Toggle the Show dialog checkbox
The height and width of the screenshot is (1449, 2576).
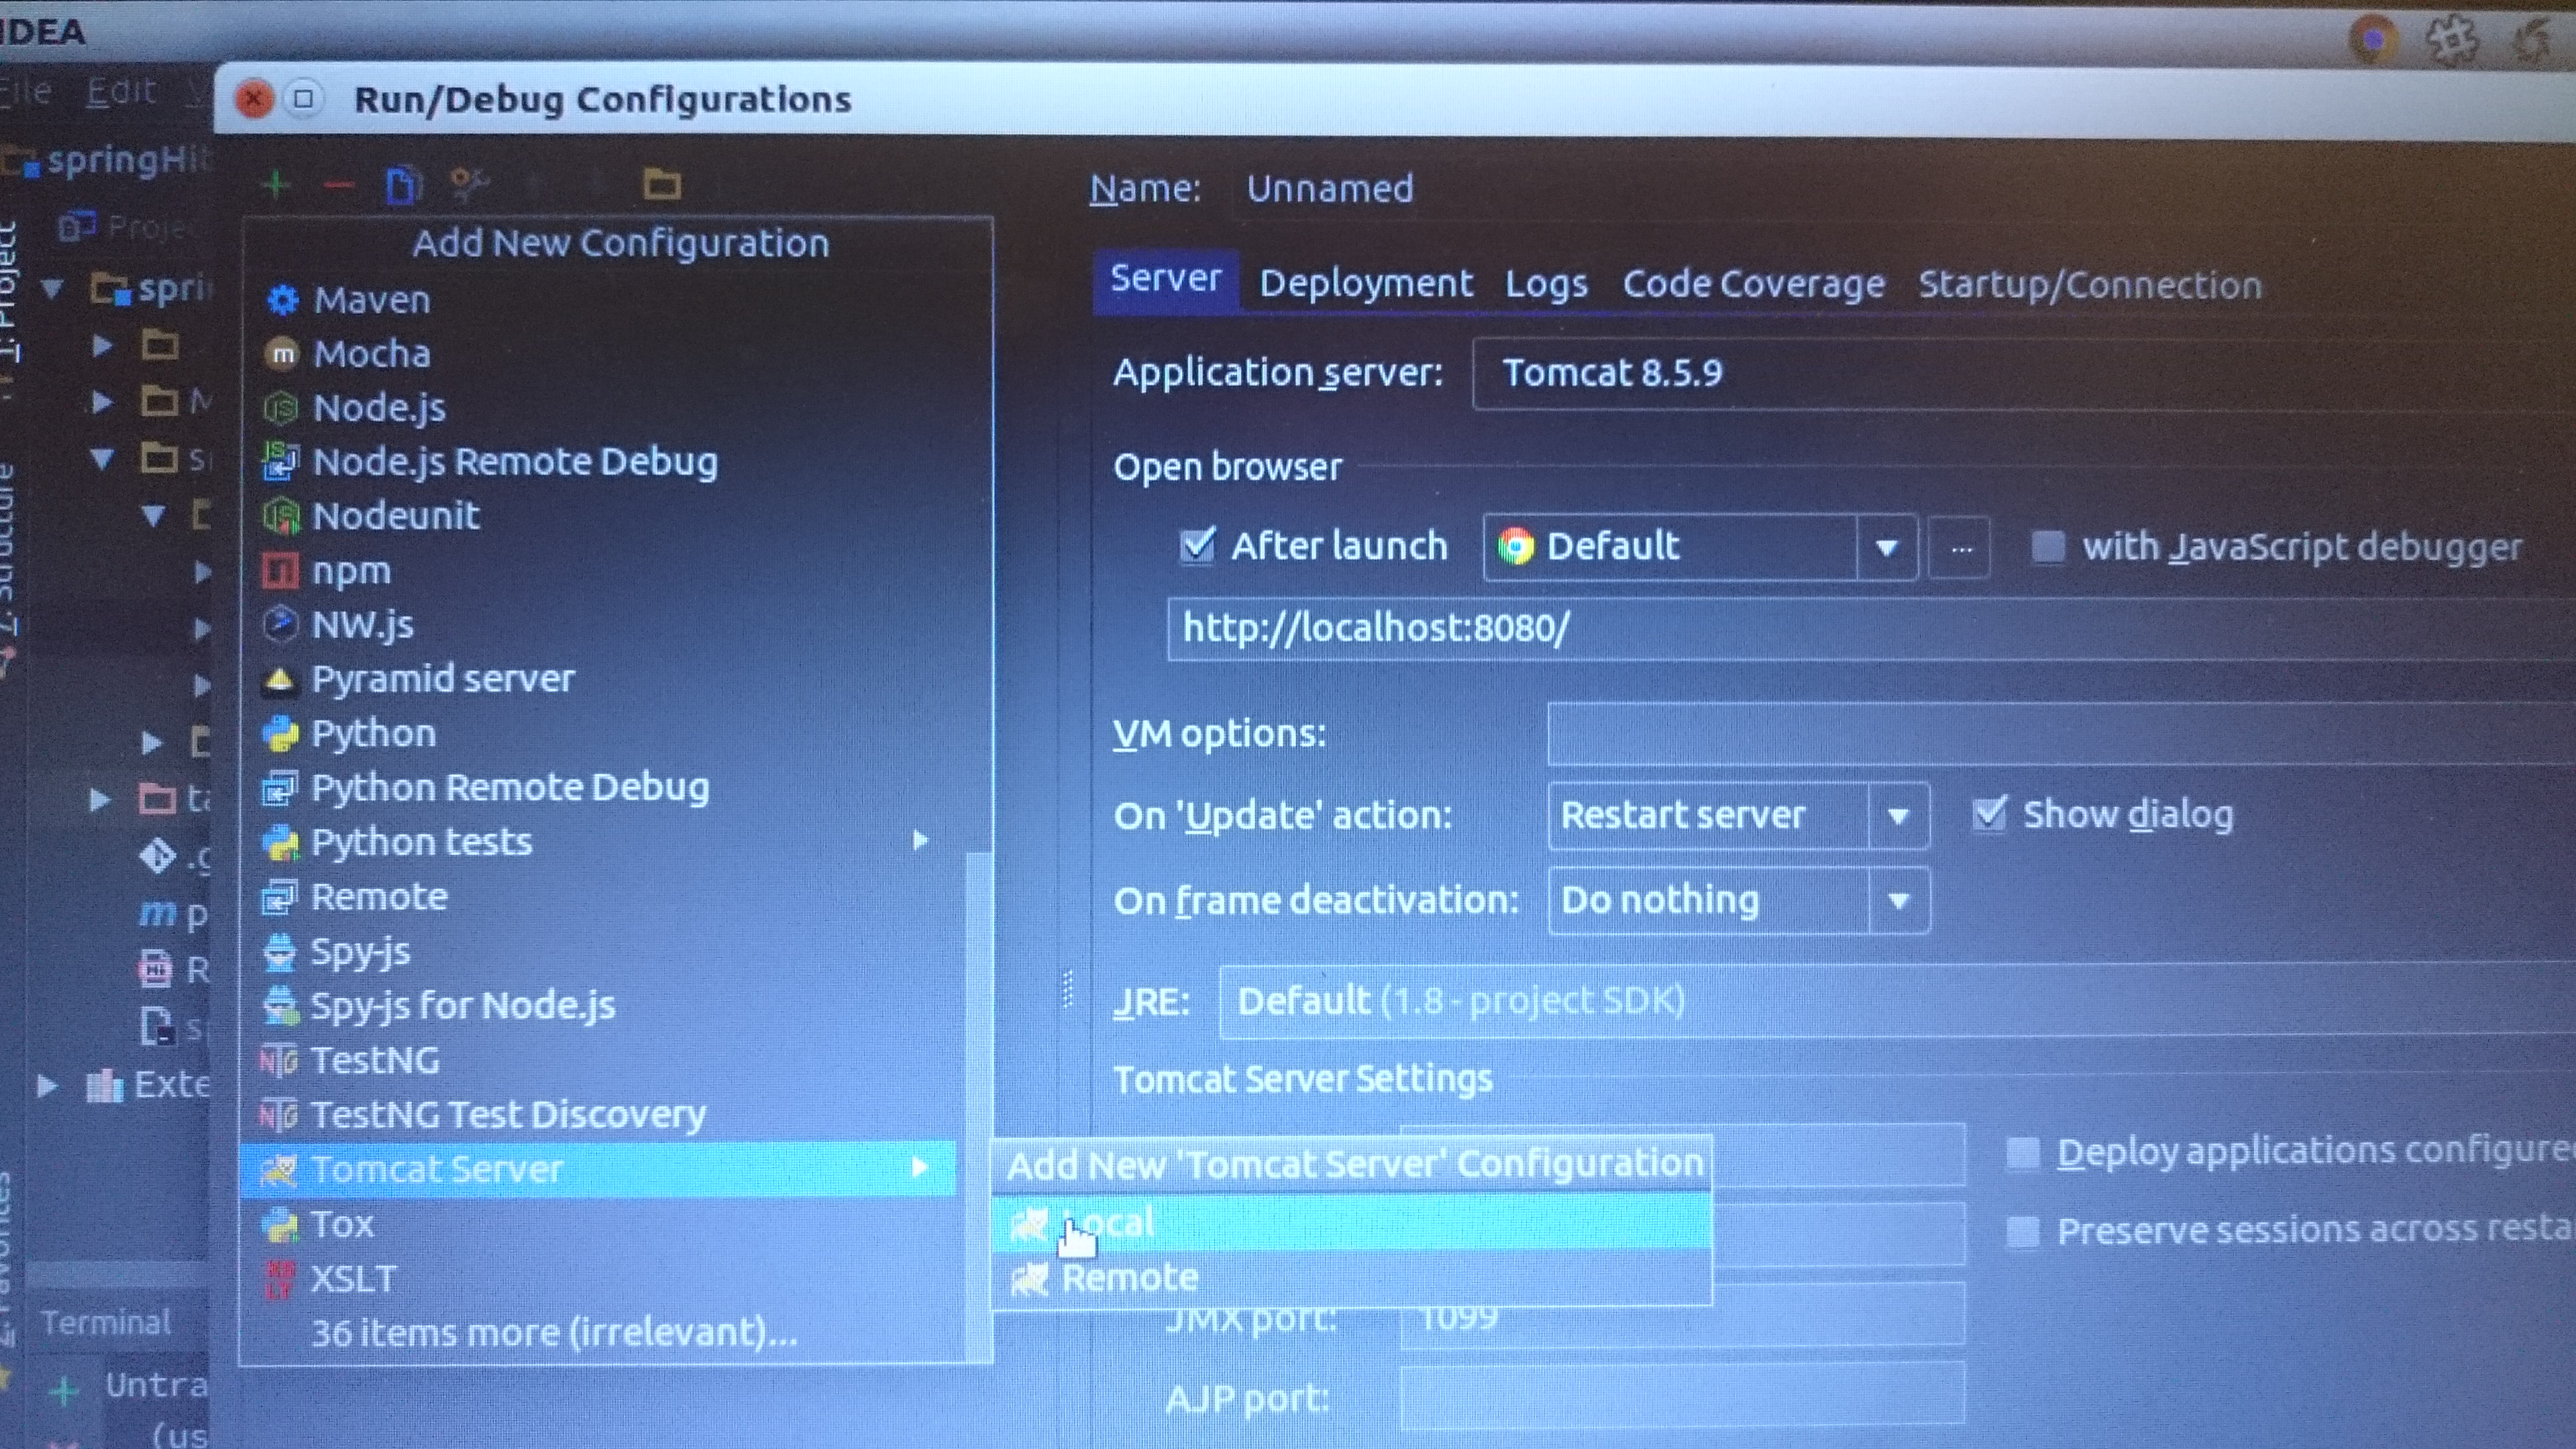coord(1989,814)
